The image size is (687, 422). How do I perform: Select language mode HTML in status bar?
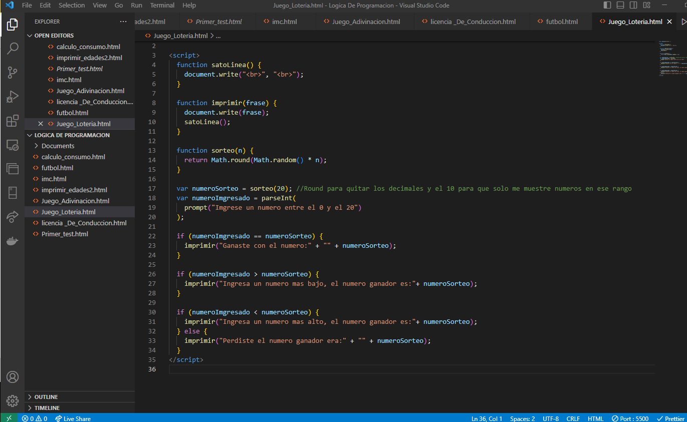(596, 418)
